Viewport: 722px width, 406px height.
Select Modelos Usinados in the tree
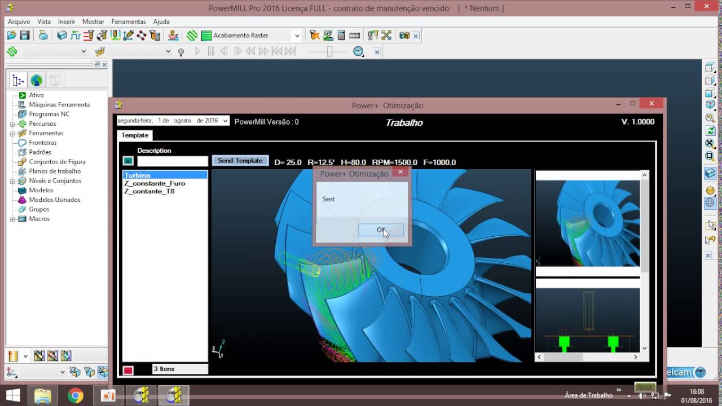[x=54, y=200]
